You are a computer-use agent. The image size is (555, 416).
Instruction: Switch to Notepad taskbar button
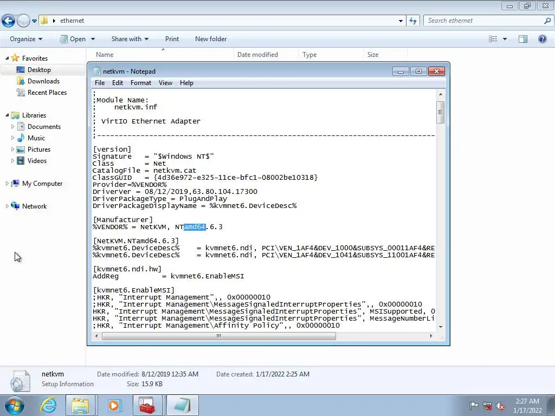(x=182, y=405)
